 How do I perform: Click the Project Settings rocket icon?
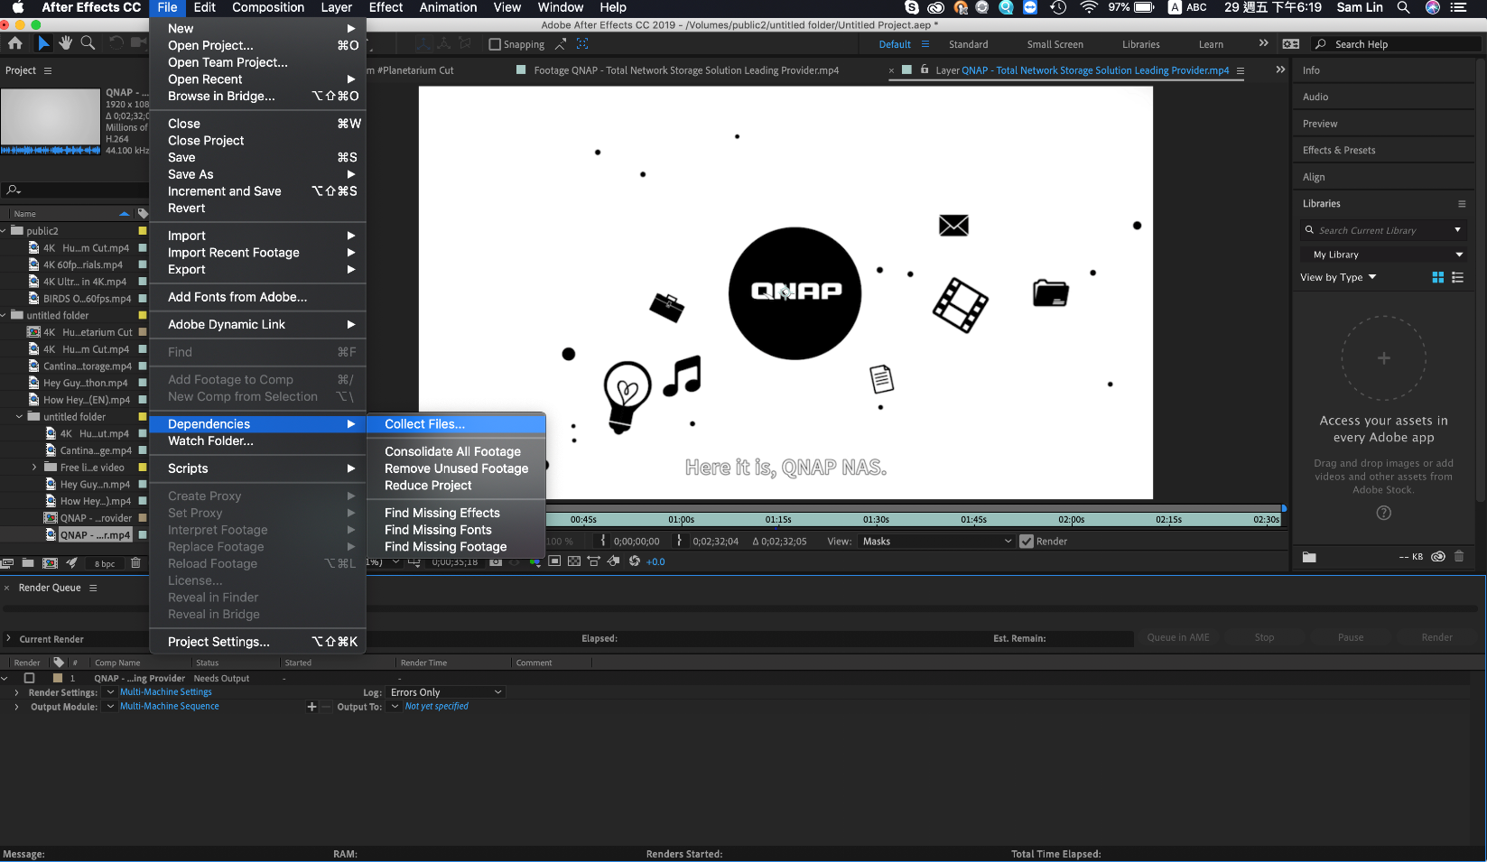pos(71,563)
